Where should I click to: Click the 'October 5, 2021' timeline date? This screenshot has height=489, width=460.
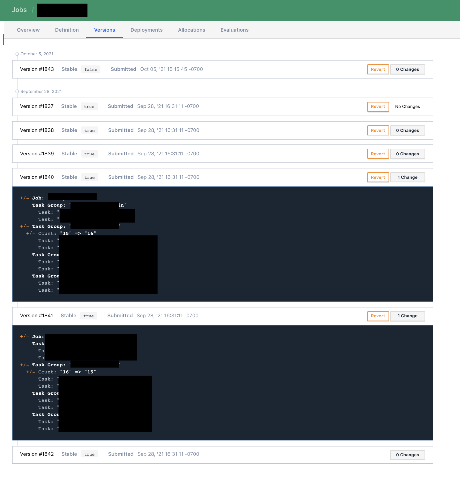pyautogui.click(x=37, y=54)
